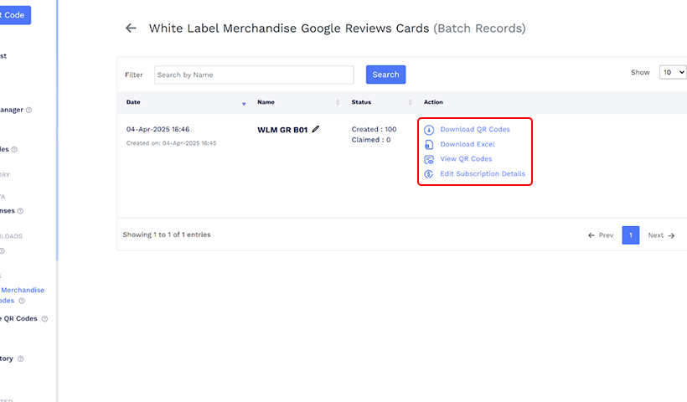
Task: Open the Show entries count dropdown
Action: 672,73
